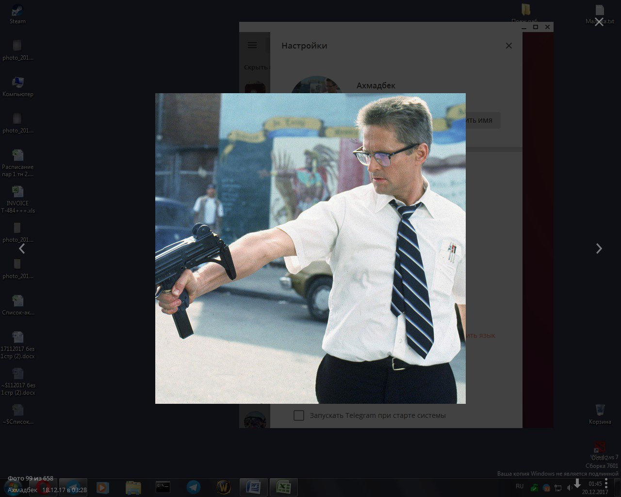621x497 pixels.
Task: Click the change language link in settings
Action: pyautogui.click(x=479, y=335)
